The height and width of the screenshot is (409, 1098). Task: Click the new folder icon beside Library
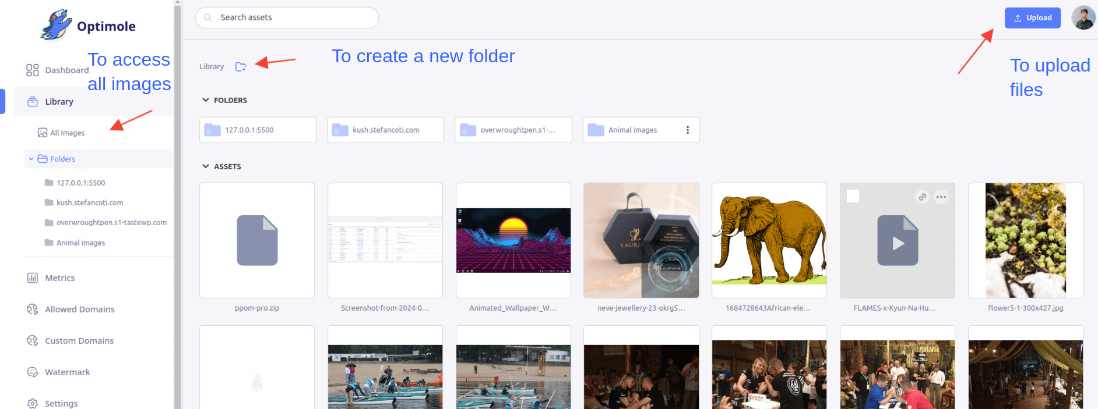[x=240, y=67]
